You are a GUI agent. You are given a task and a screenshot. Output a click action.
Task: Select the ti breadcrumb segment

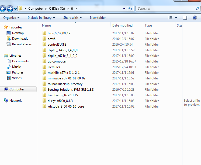[x=72, y=9]
